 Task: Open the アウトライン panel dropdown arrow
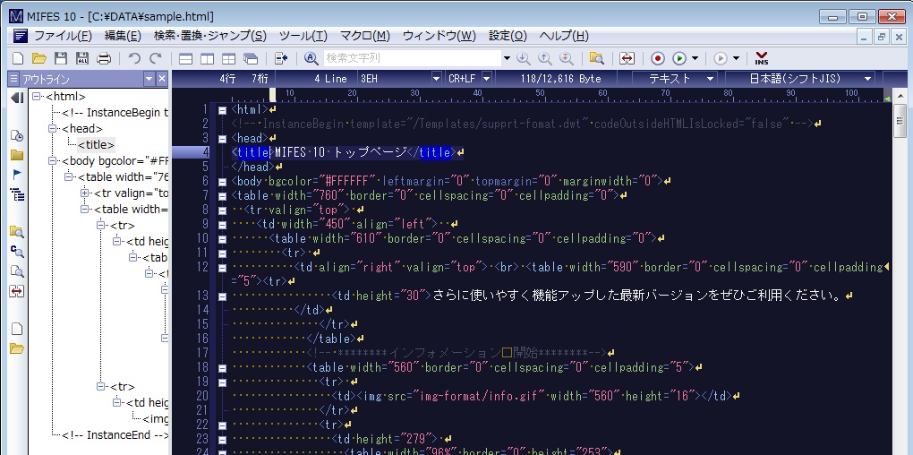click(x=149, y=79)
